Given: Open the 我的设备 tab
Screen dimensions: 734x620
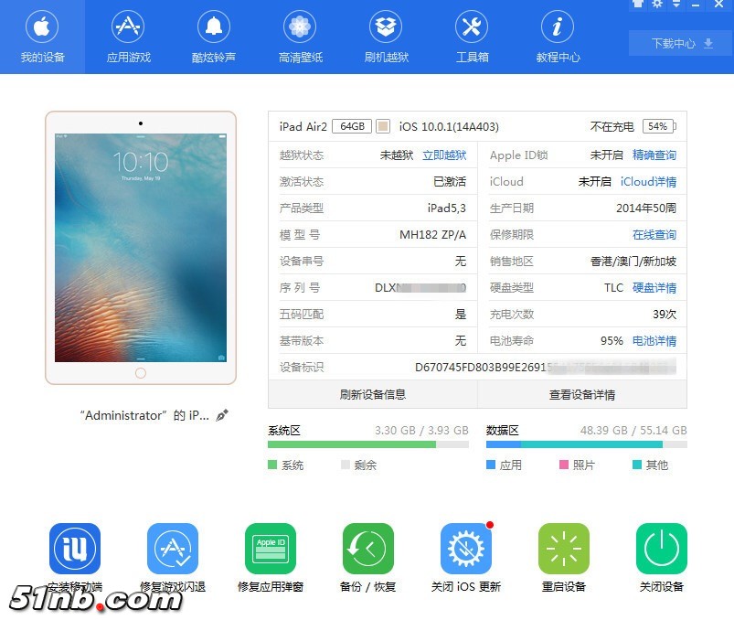Looking at the screenshot, I should (42, 37).
